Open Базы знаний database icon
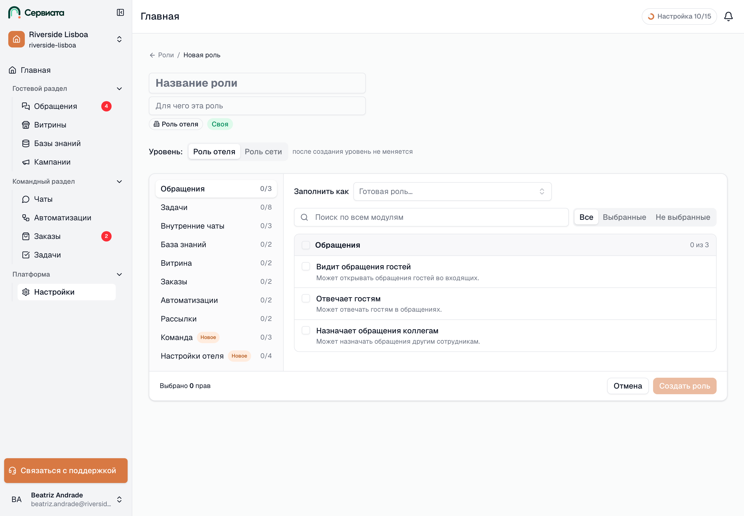Screen dimensions: 744x516 [26, 143]
